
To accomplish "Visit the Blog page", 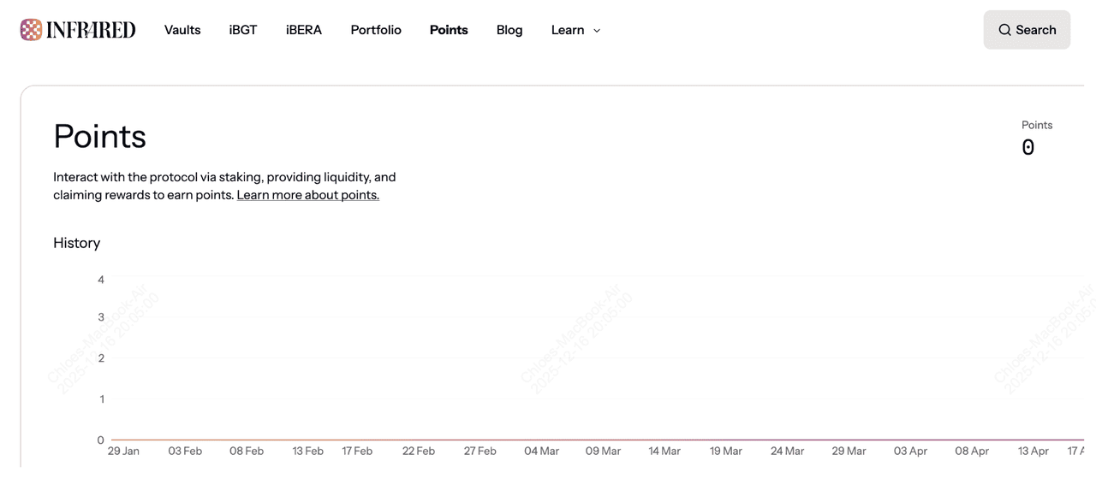I will tap(509, 30).
